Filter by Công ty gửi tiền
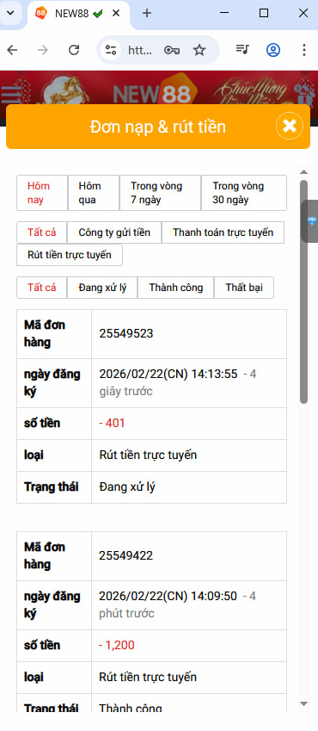The width and height of the screenshot is (318, 731). [114, 232]
